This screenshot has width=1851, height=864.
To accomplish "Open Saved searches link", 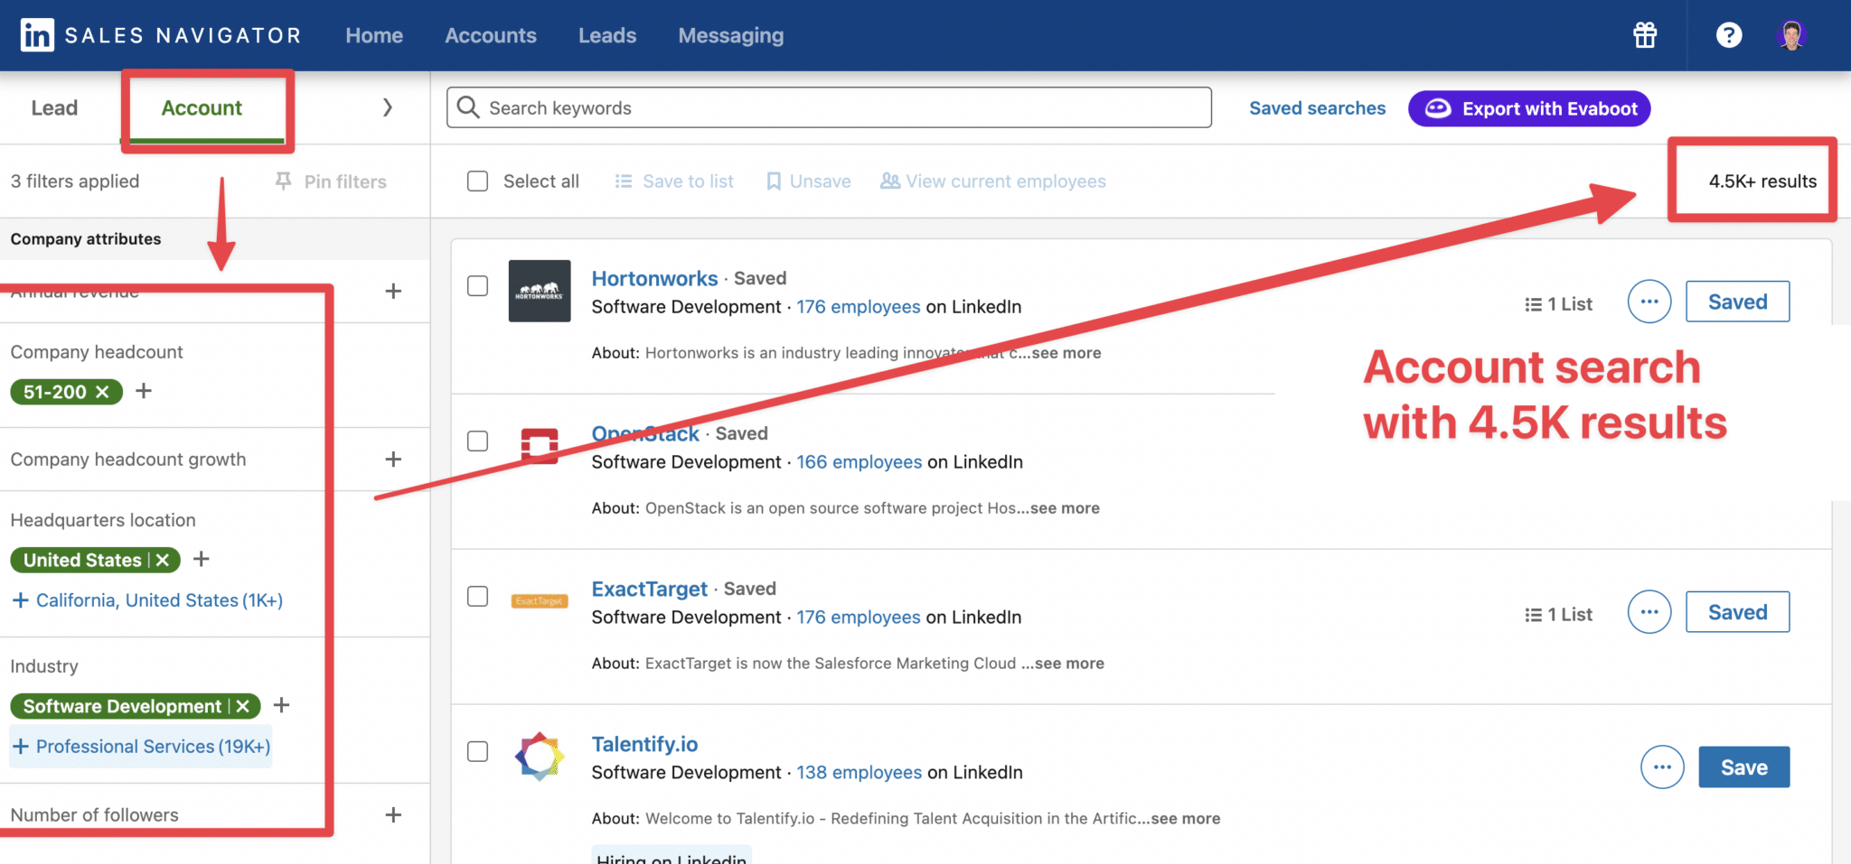I will (1317, 108).
